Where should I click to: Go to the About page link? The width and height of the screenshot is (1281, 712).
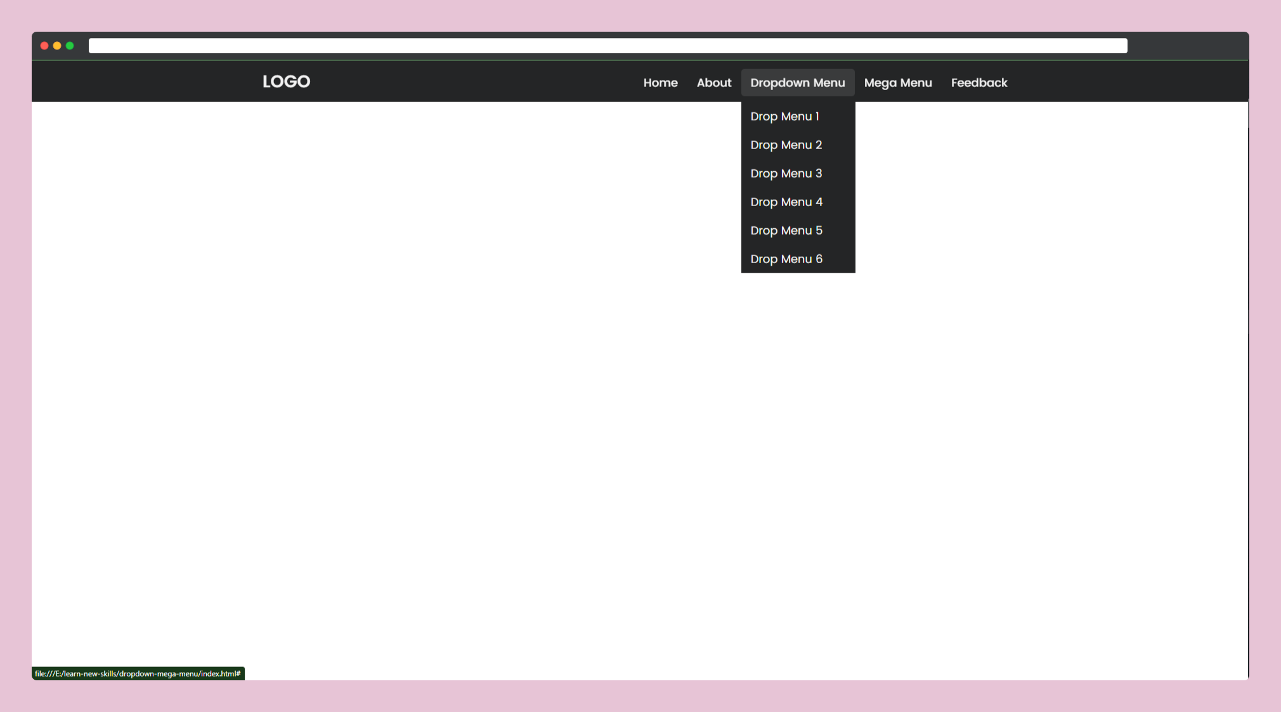(713, 82)
